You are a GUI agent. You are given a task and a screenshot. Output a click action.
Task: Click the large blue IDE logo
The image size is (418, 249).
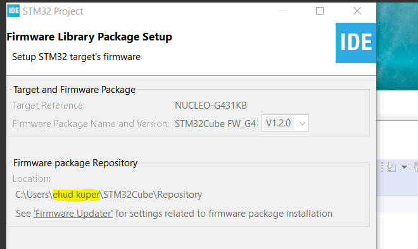(356, 43)
